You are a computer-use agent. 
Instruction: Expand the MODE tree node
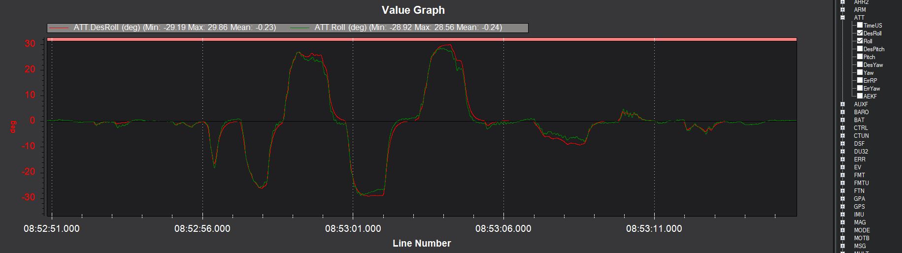(x=843, y=230)
